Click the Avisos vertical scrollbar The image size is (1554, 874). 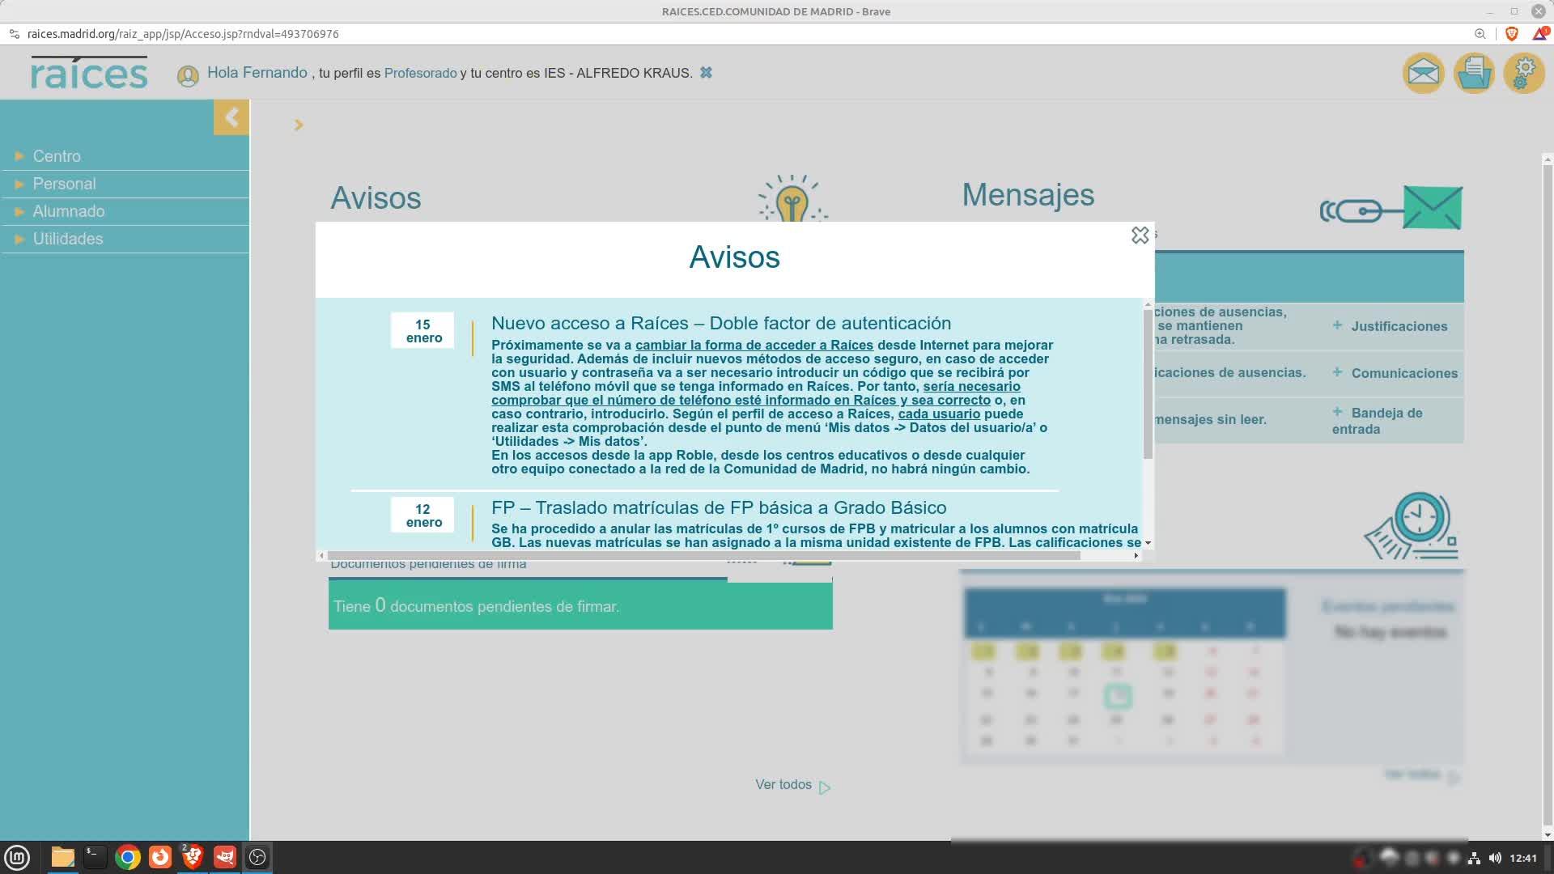pos(1148,384)
